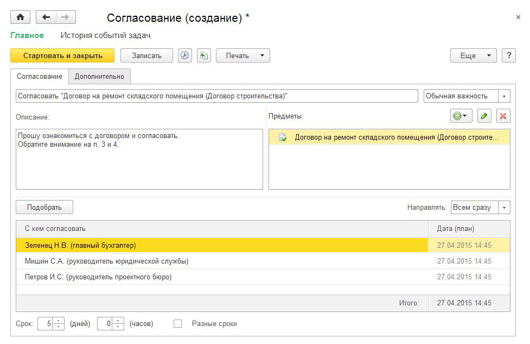The height and width of the screenshot is (344, 530).
Task: Enable the Разные сроки checkbox
Action: tap(178, 324)
